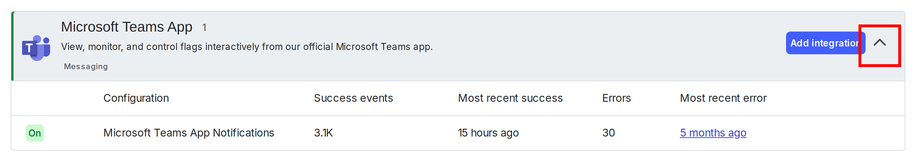Click the Microsoft Teams App heading
The image size is (916, 161).
[127, 27]
